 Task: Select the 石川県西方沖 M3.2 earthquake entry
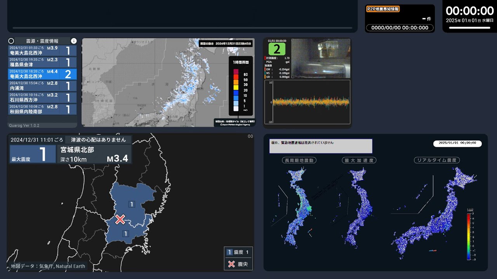tap(42, 97)
